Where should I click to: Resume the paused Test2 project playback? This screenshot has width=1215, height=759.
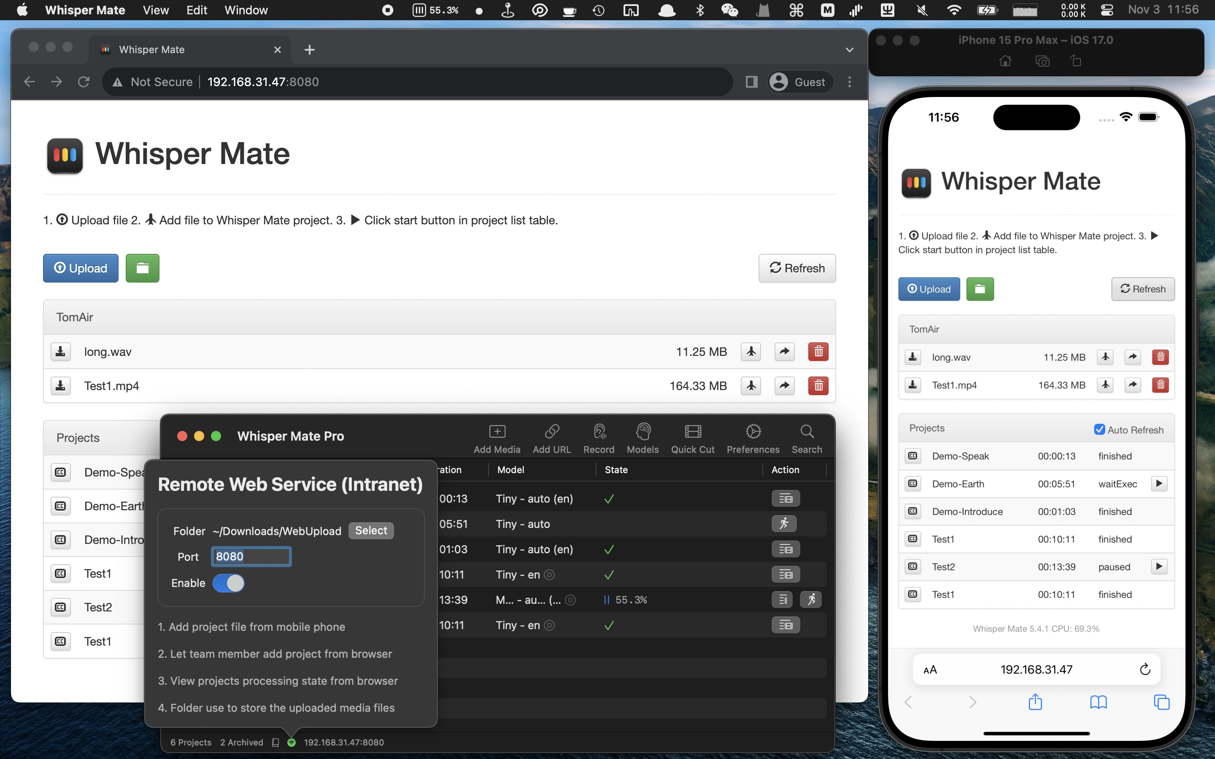pos(1159,566)
